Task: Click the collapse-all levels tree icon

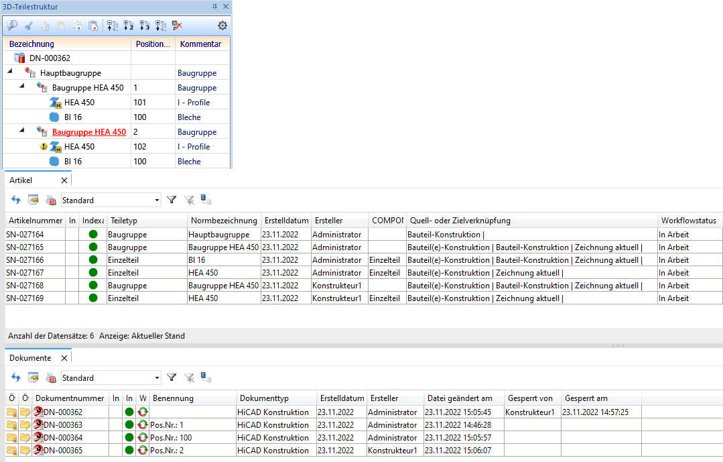Action: pos(112,25)
